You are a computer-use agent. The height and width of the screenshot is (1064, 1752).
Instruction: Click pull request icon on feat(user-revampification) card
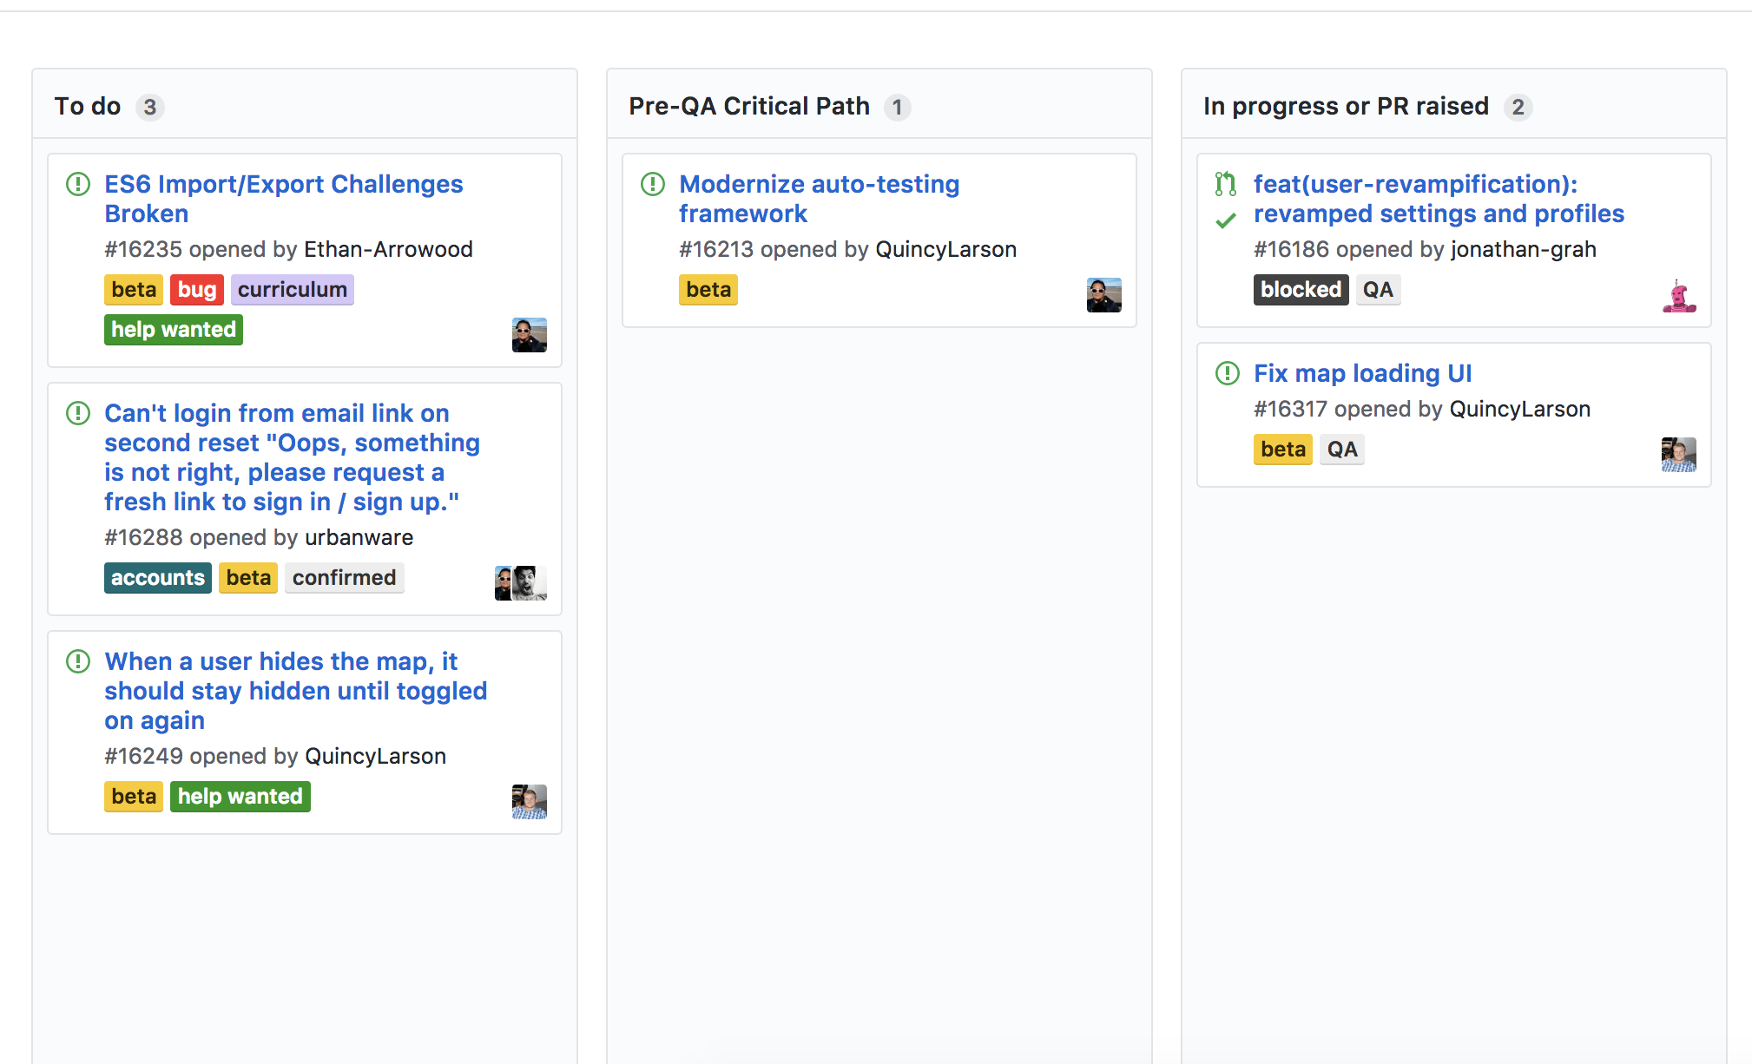click(x=1226, y=183)
